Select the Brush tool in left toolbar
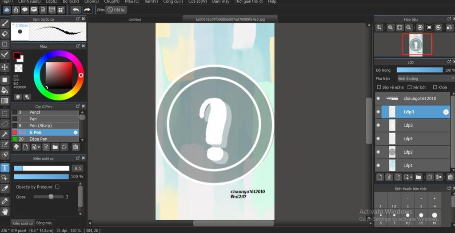The image size is (455, 233). (5, 23)
